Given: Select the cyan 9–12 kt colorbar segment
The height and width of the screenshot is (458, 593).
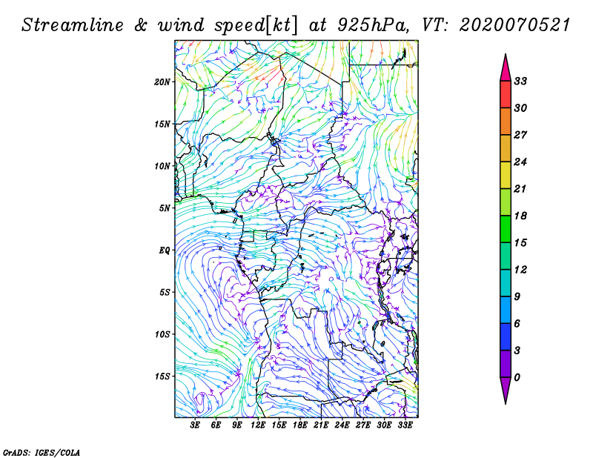Looking at the screenshot, I should (506, 283).
